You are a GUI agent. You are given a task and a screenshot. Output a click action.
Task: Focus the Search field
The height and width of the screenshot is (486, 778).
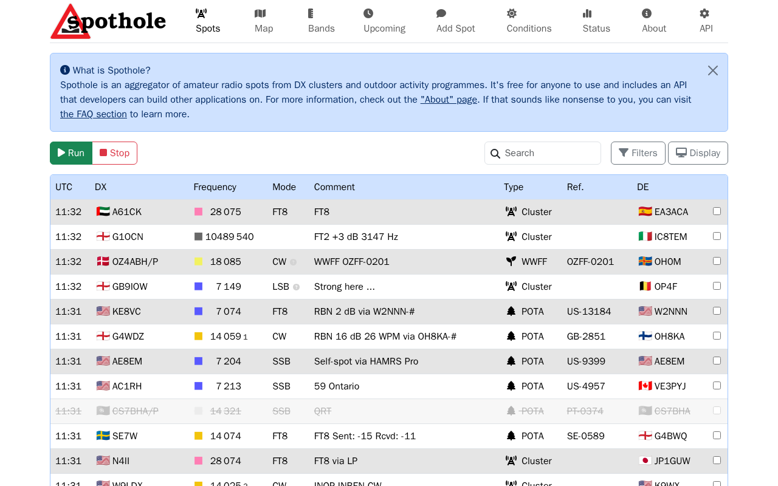(x=543, y=153)
